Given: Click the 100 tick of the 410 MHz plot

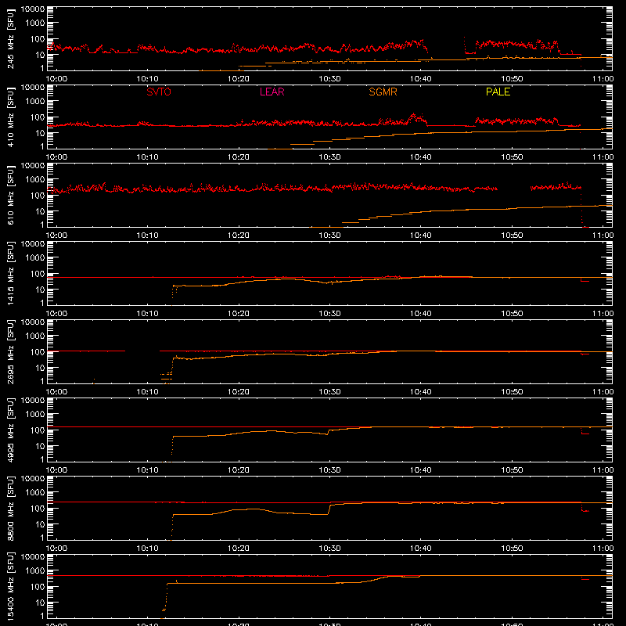Looking at the screenshot, I should tap(38, 117).
